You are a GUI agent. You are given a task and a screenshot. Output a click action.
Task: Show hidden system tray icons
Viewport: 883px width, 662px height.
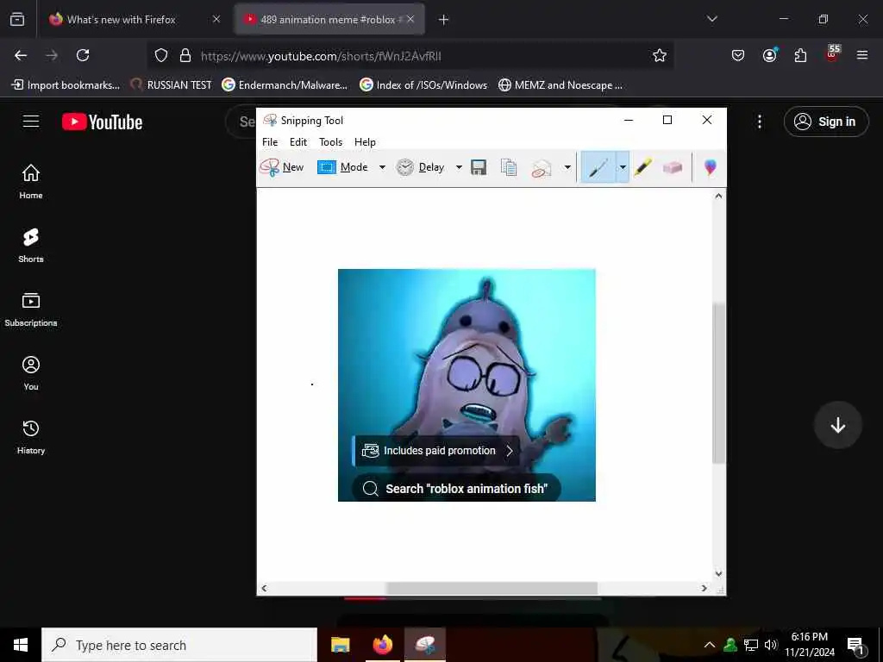[x=710, y=645]
